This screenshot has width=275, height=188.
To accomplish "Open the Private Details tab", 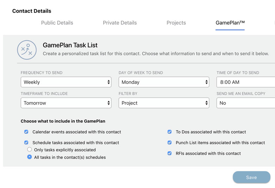I will click(x=120, y=23).
